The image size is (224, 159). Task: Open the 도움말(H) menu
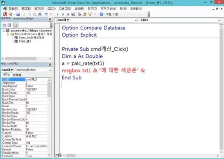point(136,9)
